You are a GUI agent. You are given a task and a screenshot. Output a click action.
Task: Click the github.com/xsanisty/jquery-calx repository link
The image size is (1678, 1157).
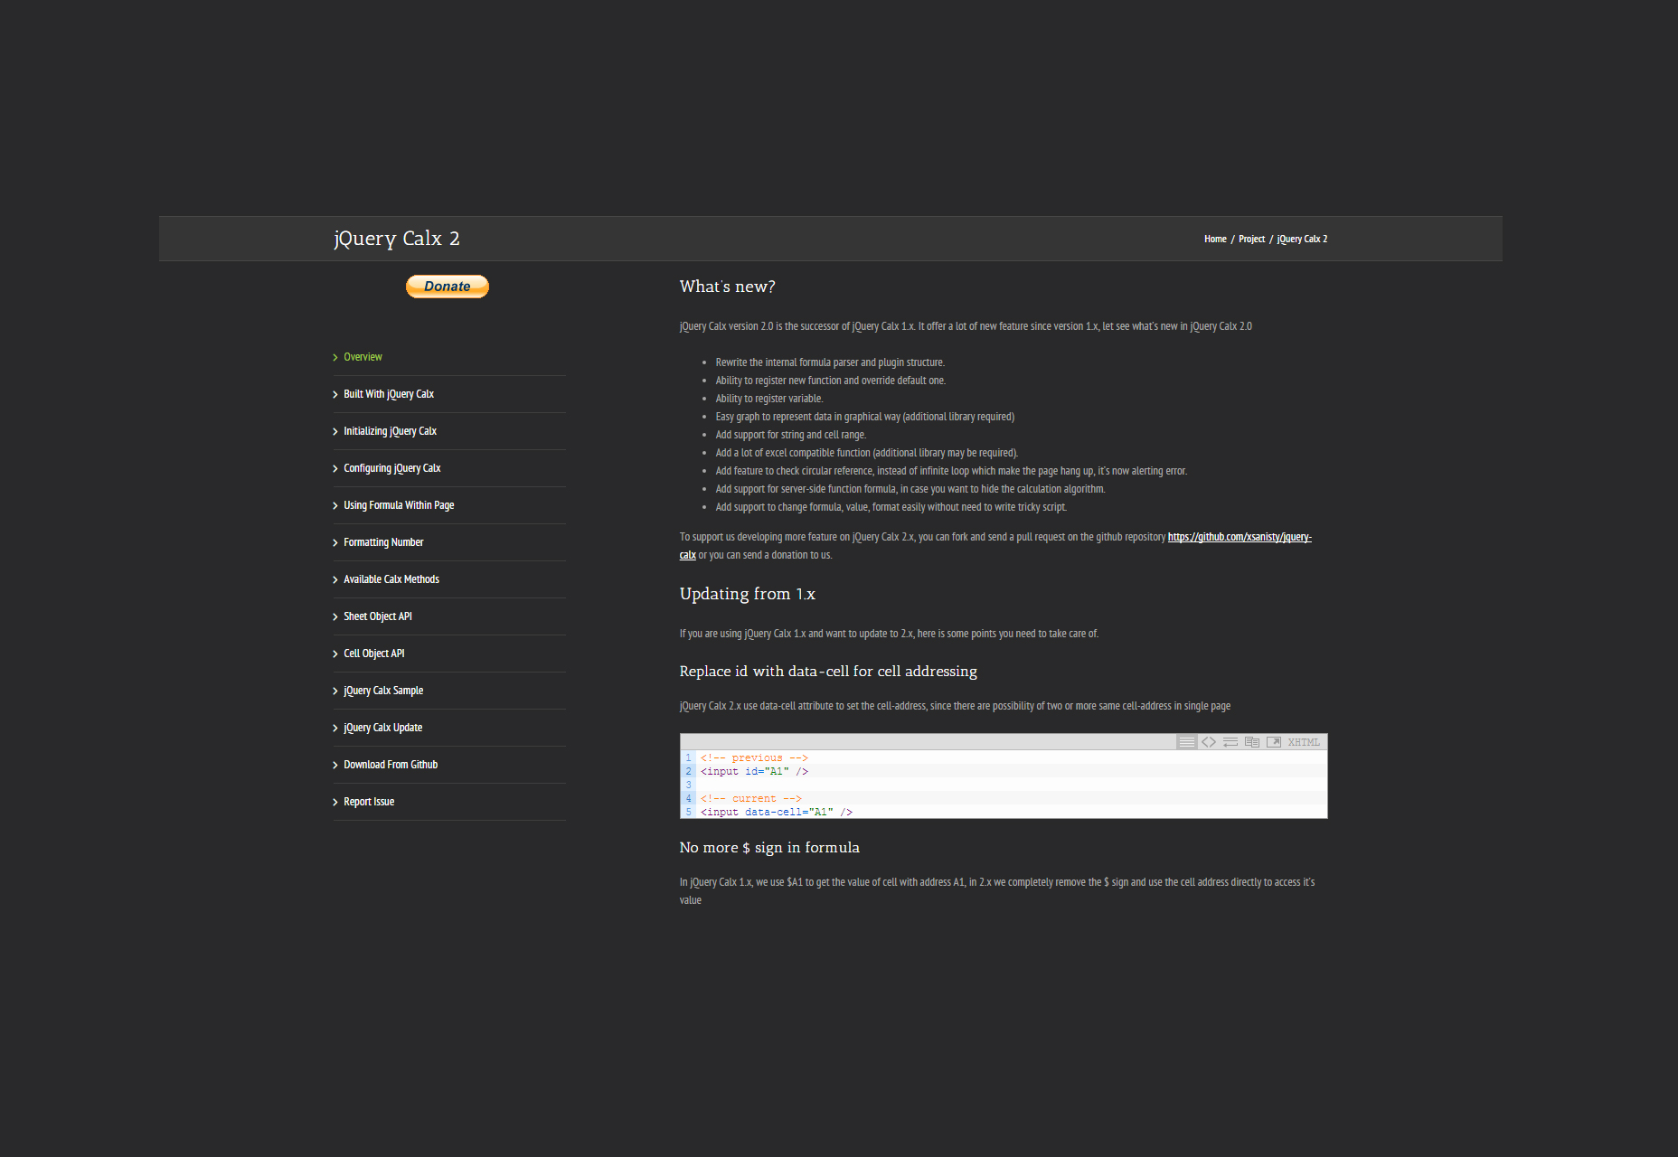pyautogui.click(x=1239, y=537)
